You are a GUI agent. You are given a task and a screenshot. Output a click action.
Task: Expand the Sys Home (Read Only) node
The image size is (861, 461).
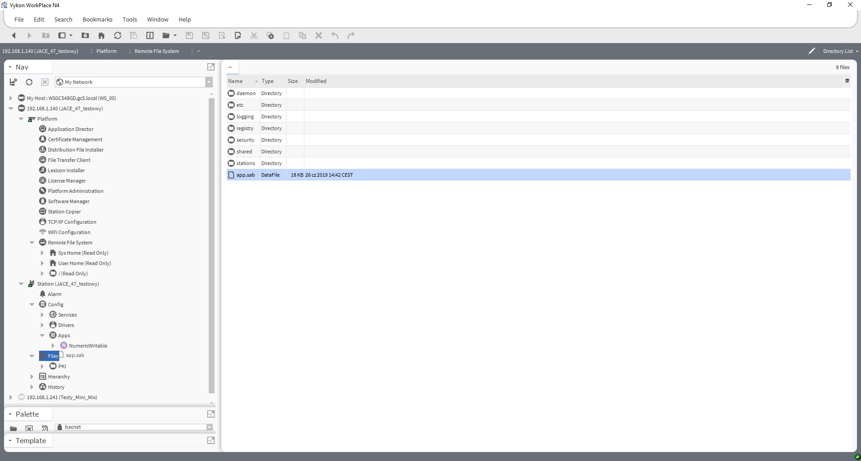[43, 252]
